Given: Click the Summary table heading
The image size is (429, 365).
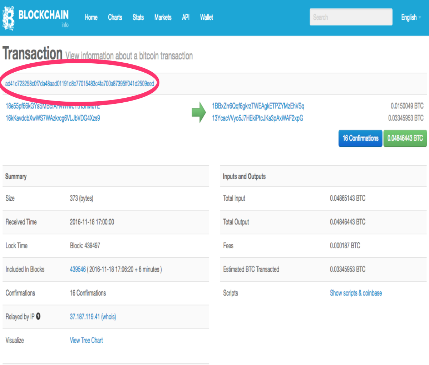Looking at the screenshot, I should (x=16, y=176).
